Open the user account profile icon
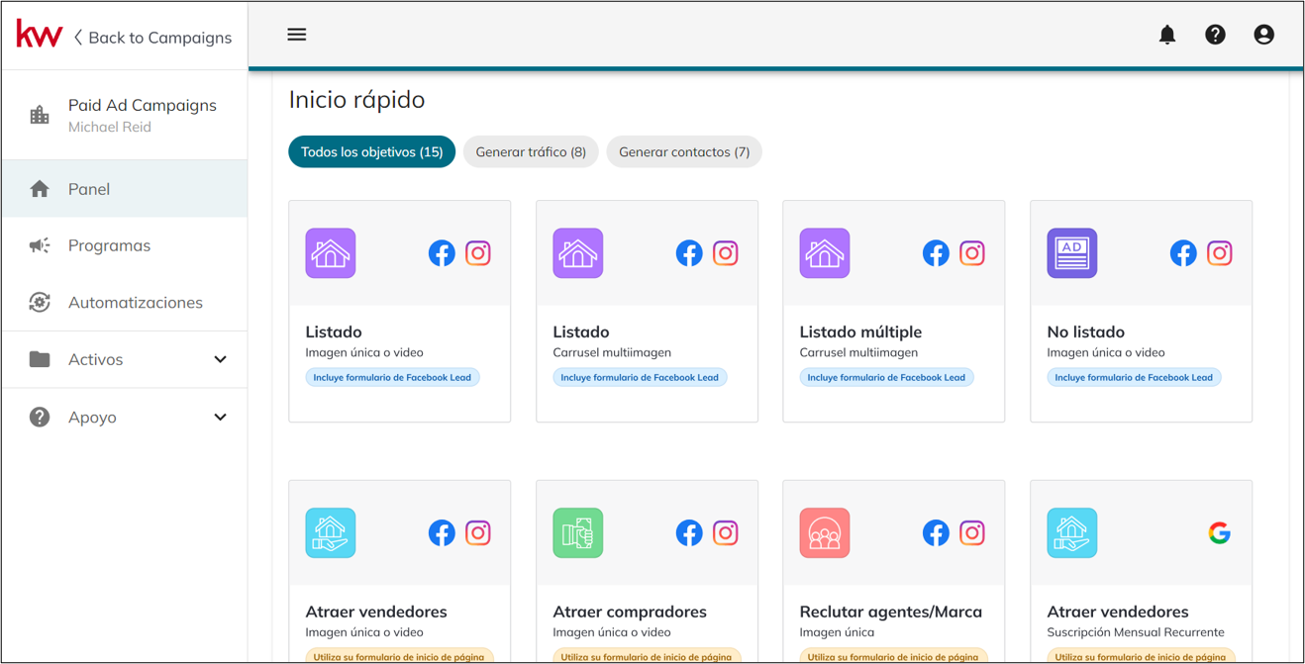The image size is (1305, 664). point(1263,35)
